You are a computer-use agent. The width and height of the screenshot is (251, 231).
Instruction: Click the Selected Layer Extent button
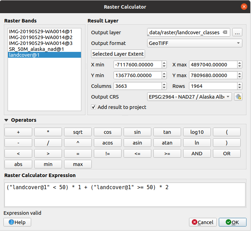pos(118,54)
